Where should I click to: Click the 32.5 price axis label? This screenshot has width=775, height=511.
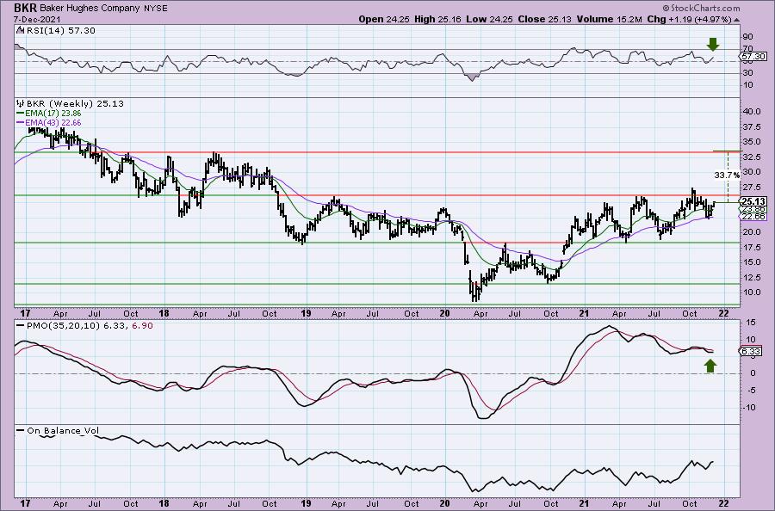coord(751,157)
